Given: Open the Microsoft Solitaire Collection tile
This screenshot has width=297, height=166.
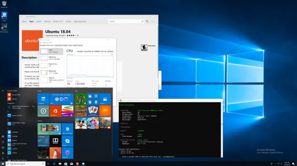Looking at the screenshot, I should (93, 111).
